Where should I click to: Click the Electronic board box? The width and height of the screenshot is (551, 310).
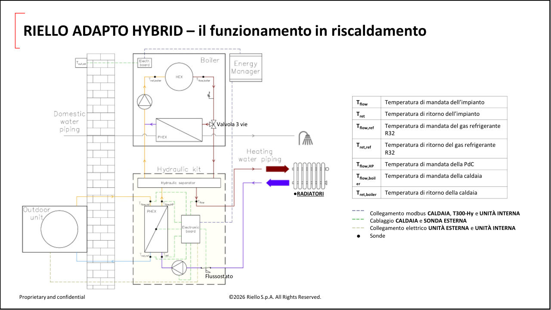coord(190,229)
